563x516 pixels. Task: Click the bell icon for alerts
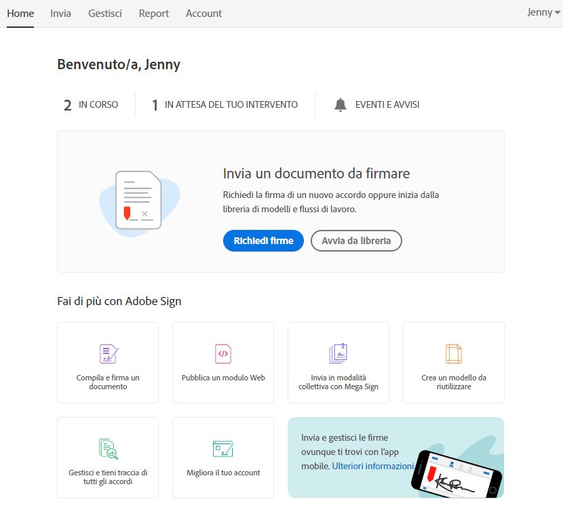341,105
